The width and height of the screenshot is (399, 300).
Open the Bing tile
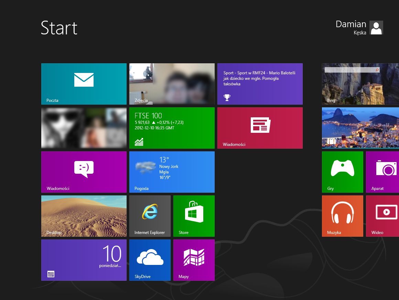360,84
